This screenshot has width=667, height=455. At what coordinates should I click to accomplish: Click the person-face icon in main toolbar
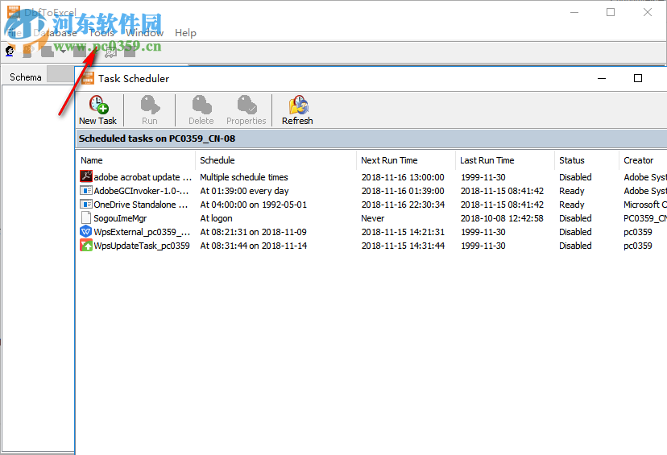pos(10,52)
